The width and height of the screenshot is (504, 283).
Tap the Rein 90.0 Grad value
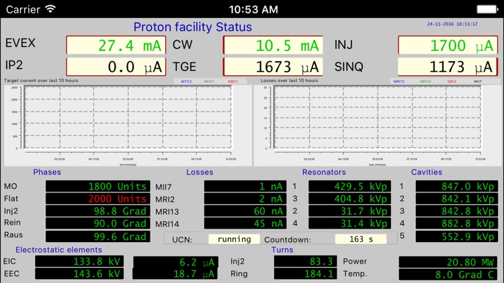pos(97,223)
